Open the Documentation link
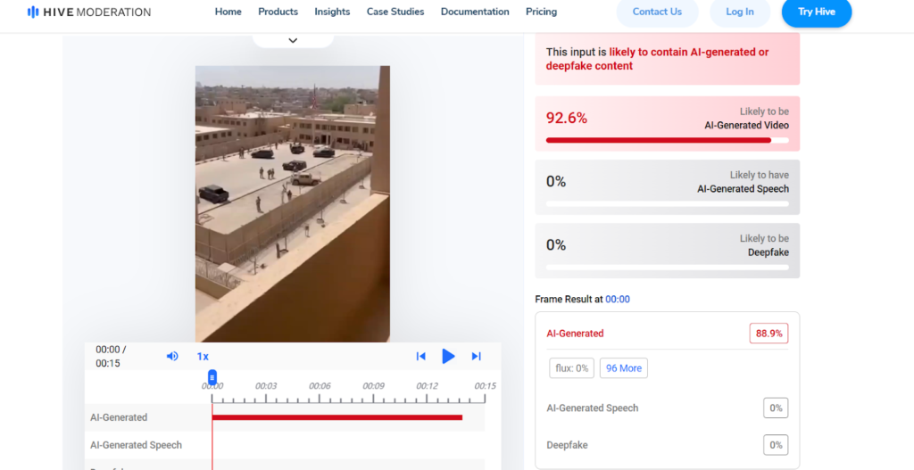 (475, 12)
